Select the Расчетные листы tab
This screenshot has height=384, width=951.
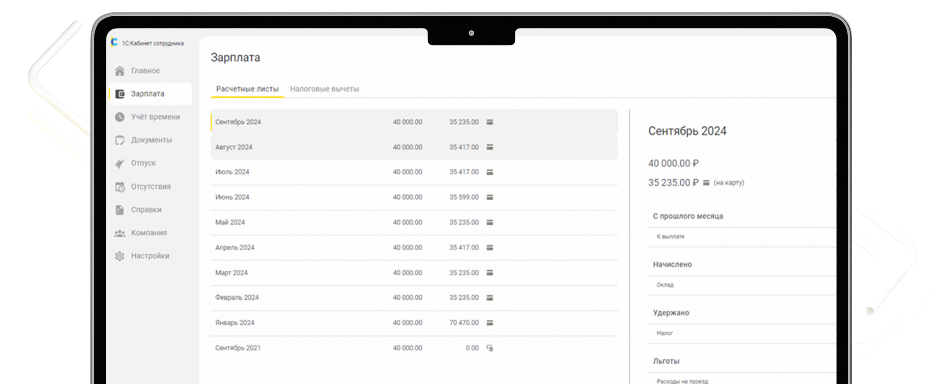pos(247,89)
